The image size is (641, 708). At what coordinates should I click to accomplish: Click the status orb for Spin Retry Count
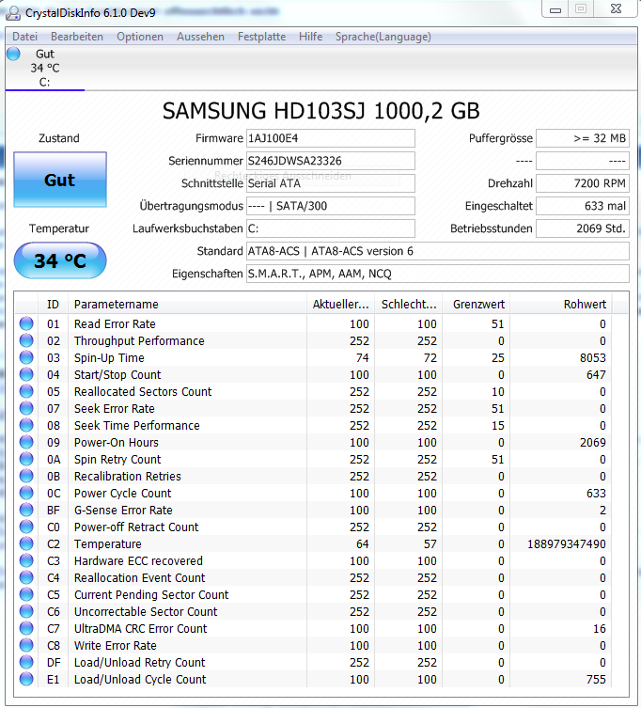(x=26, y=459)
